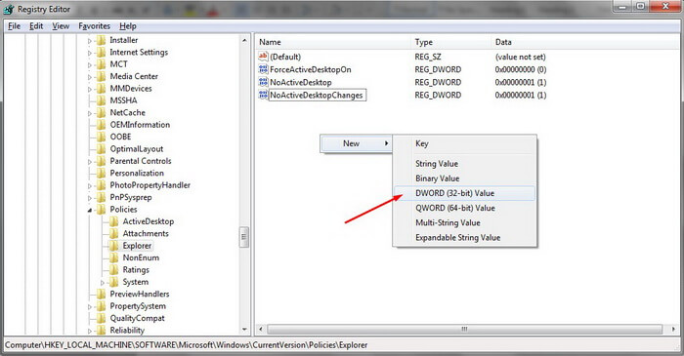
Task: Expand the Media Center tree node
Action: (90, 77)
